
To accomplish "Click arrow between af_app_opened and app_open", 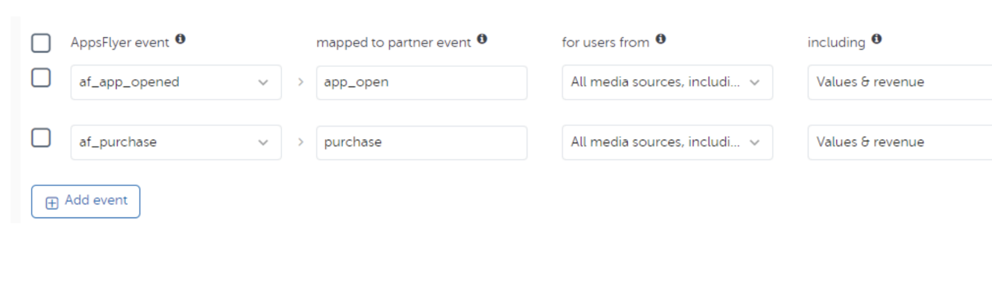I will (x=301, y=82).
